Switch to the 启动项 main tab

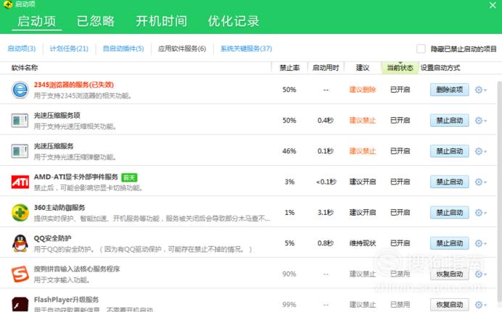(x=36, y=22)
